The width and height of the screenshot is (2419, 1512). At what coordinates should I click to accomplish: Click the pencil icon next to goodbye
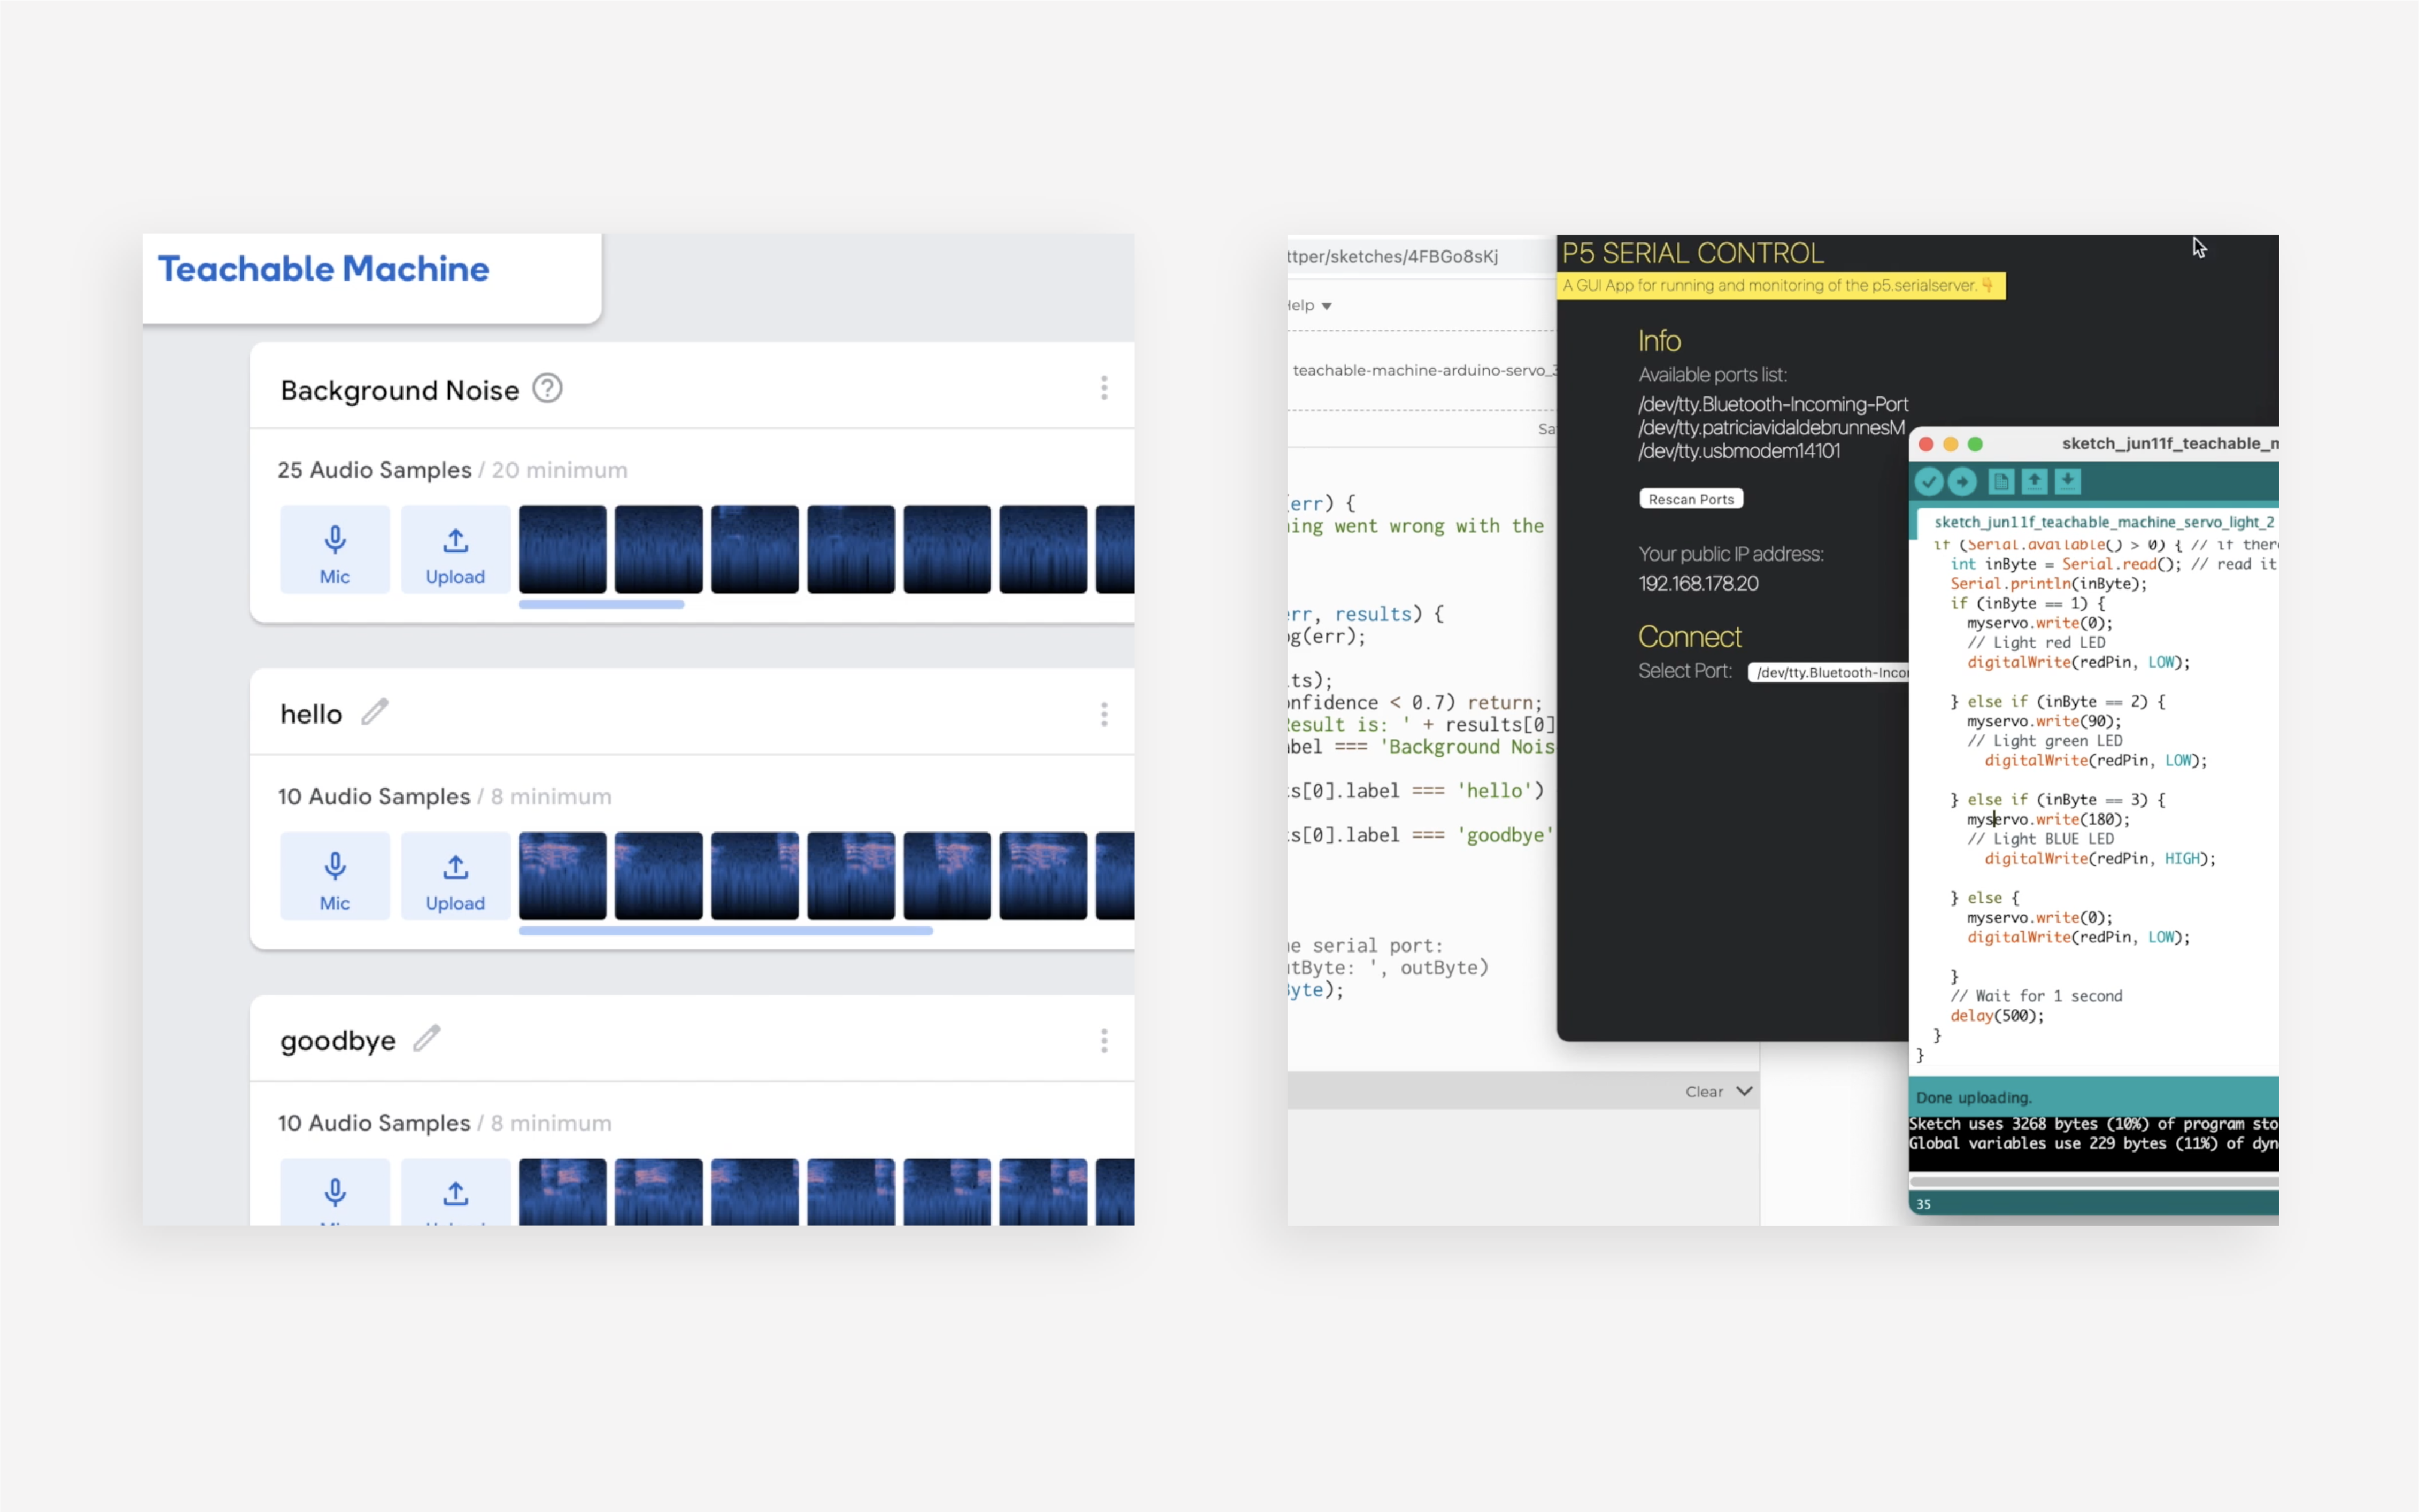click(x=427, y=1038)
